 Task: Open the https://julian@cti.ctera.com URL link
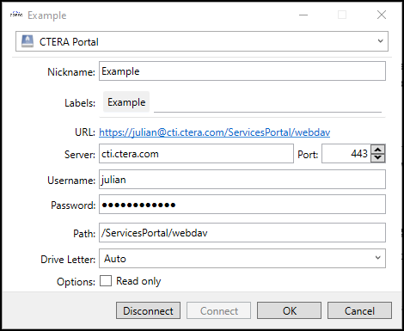pos(214,132)
